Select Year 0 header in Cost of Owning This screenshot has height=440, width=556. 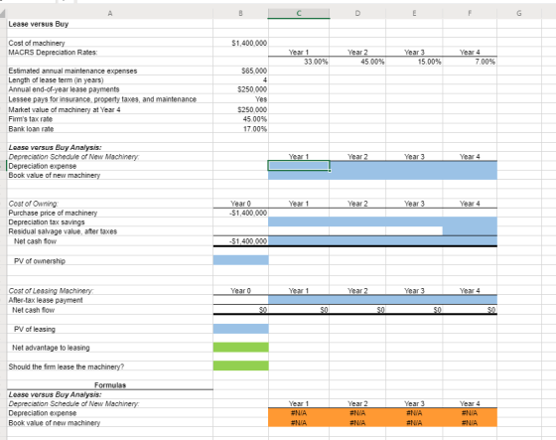click(240, 204)
